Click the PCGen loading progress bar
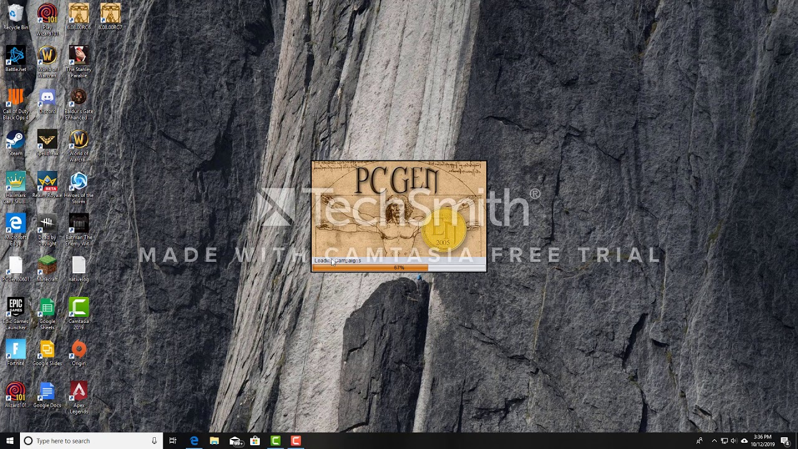The width and height of the screenshot is (798, 449). [x=399, y=268]
